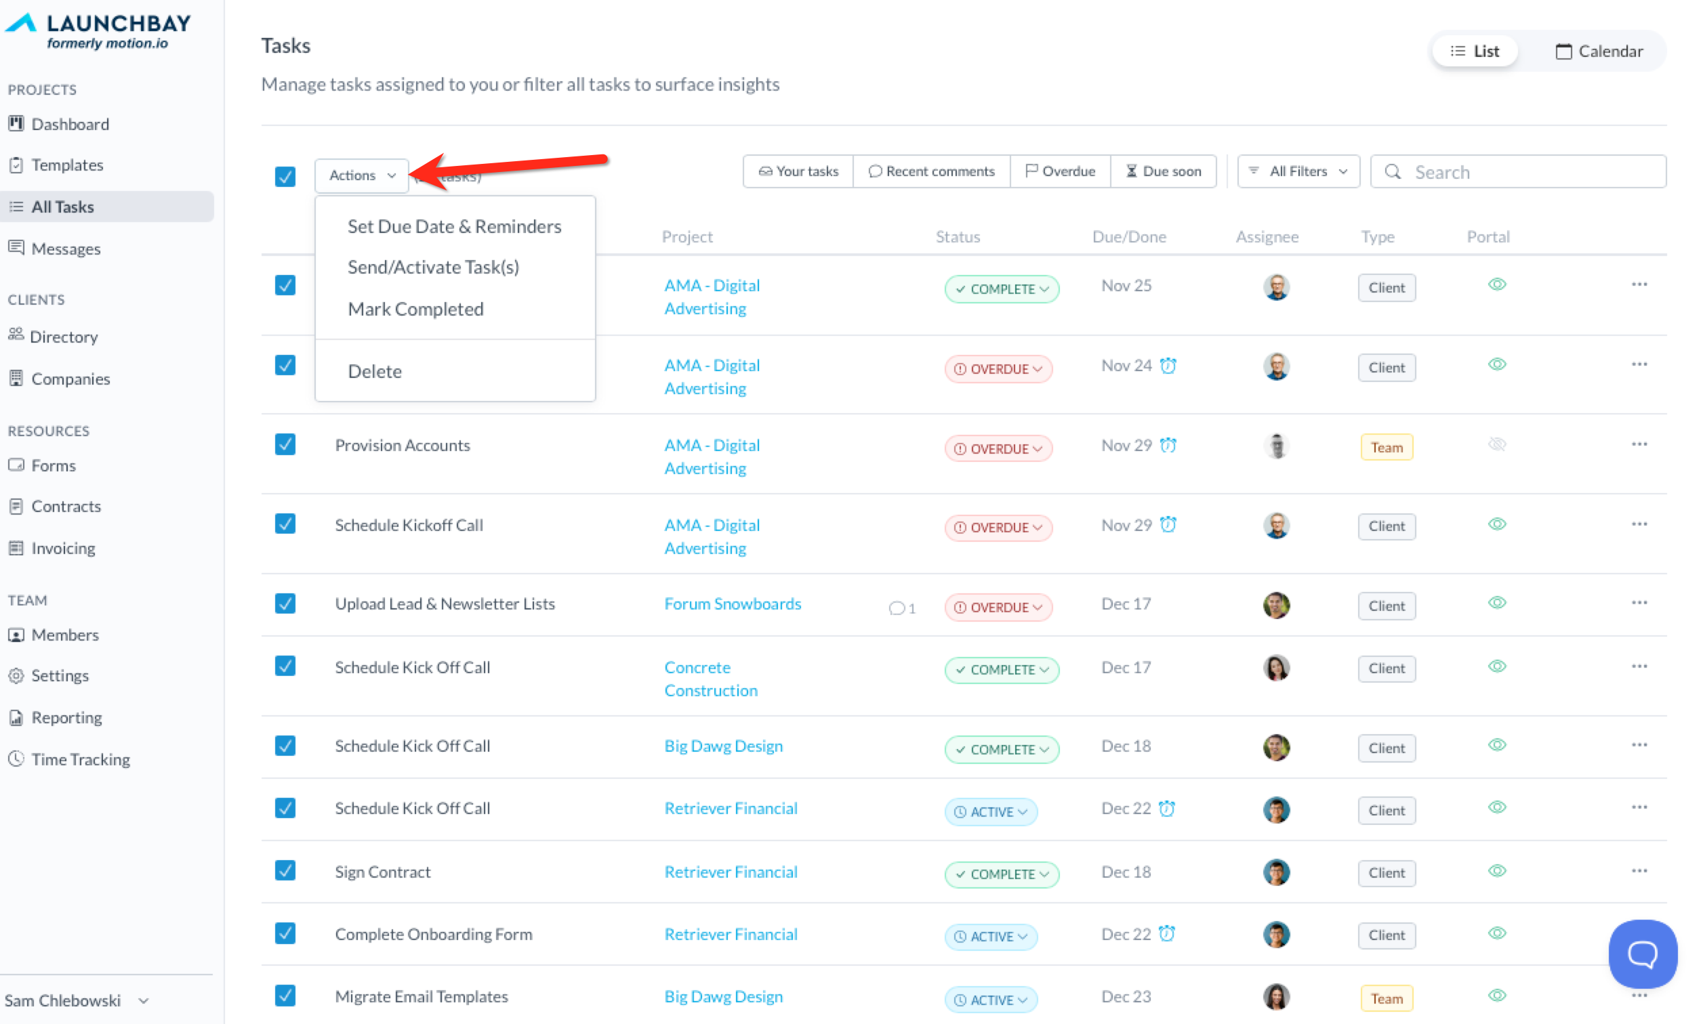
Task: Click the Time Tracking clock icon in sidebar
Action: coord(16,759)
